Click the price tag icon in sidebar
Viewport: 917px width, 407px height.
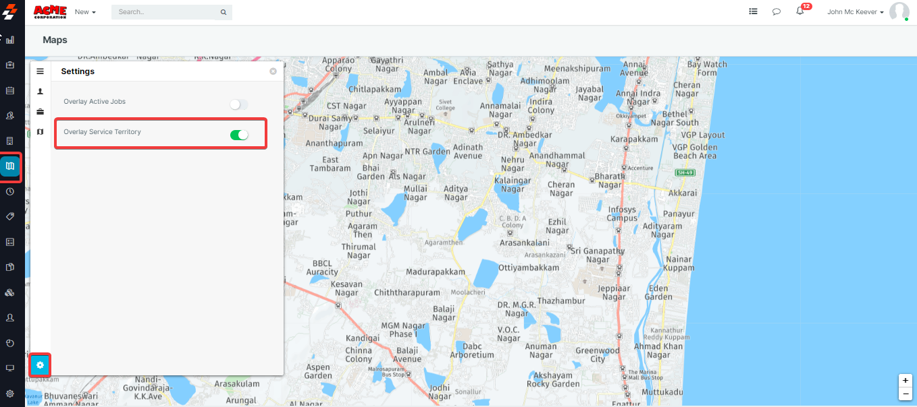[10, 216]
